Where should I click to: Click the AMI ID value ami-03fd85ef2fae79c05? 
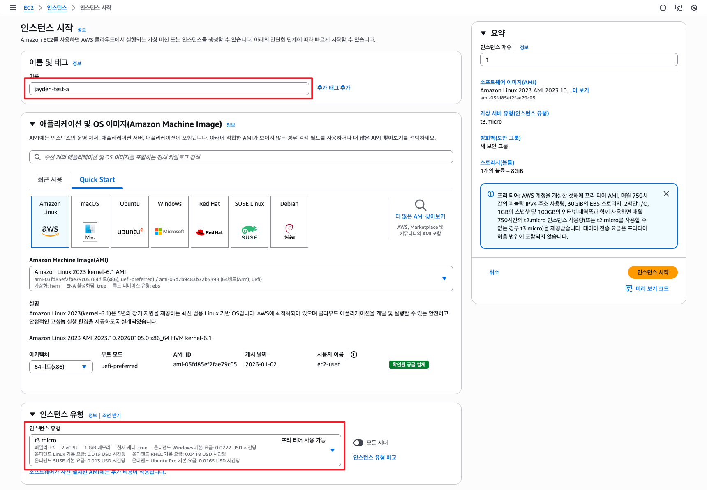(x=205, y=364)
